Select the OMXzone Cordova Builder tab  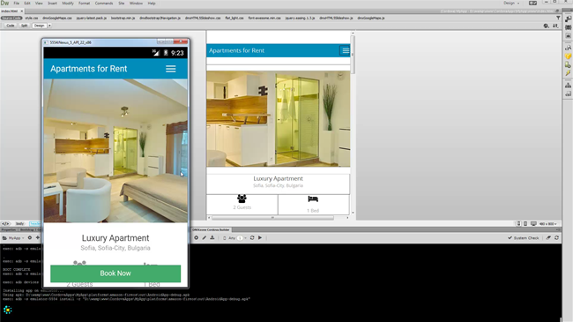pyautogui.click(x=212, y=229)
